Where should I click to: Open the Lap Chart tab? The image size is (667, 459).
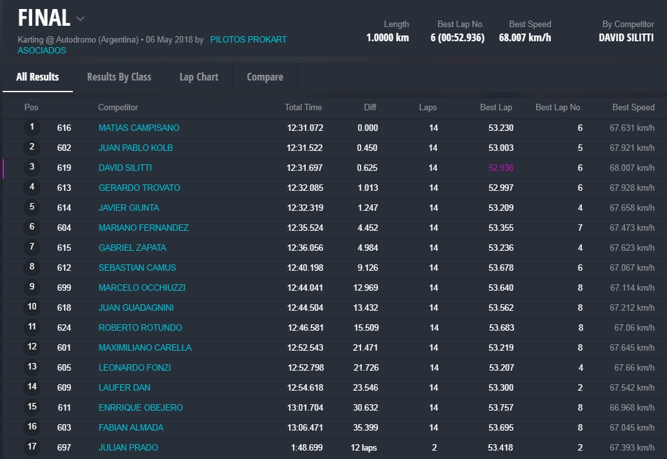pos(199,77)
